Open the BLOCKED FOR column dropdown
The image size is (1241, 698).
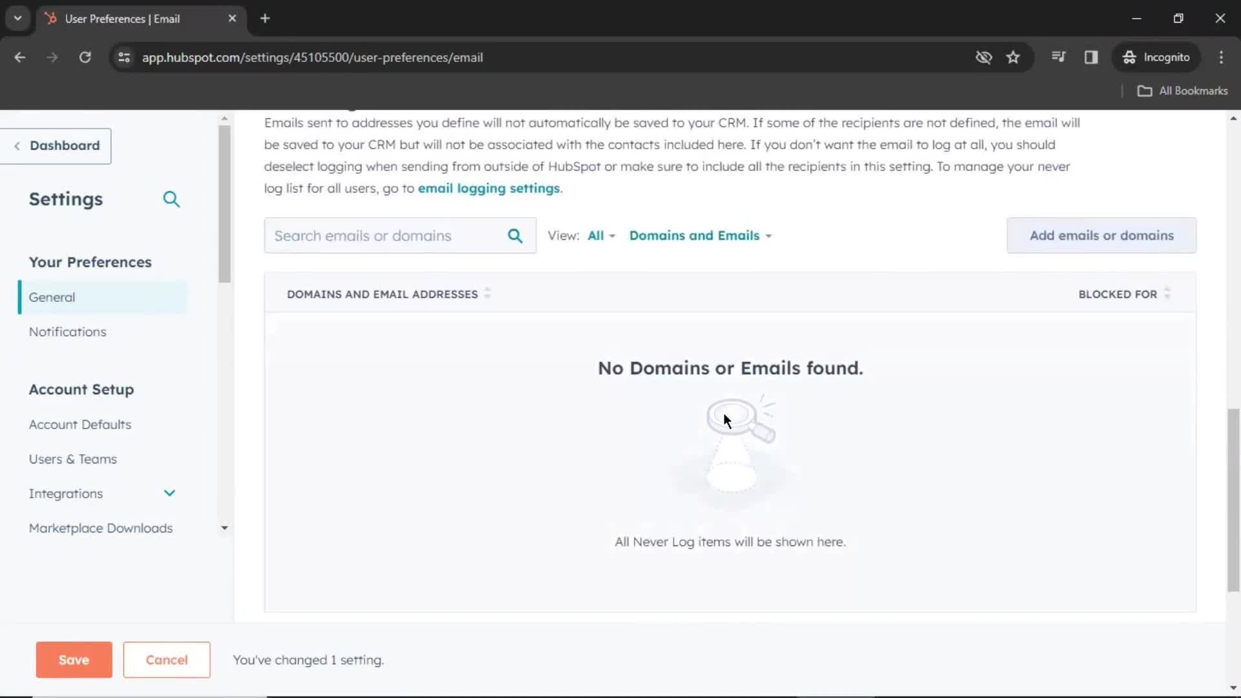point(1167,293)
